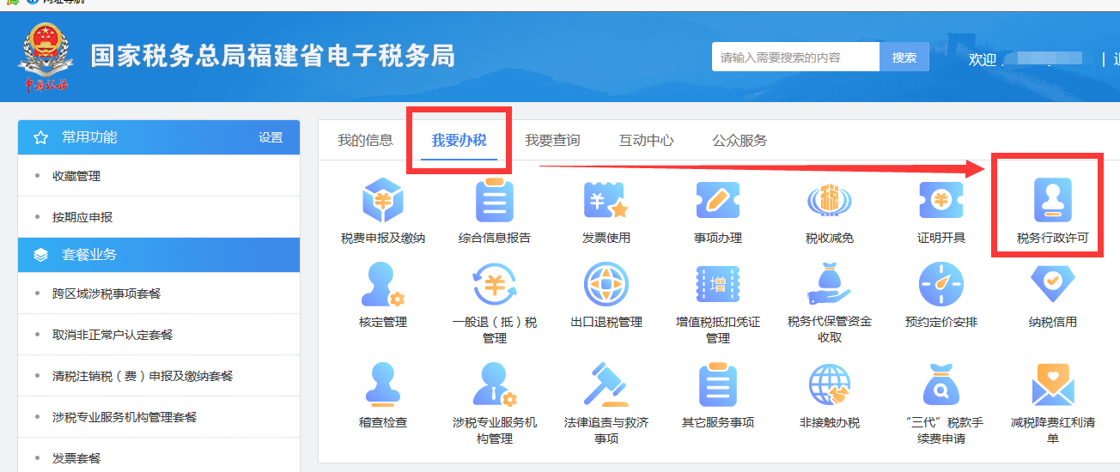Open 核定管理 icon
Image resolution: width=1120 pixels, height=472 pixels.
[x=383, y=285]
